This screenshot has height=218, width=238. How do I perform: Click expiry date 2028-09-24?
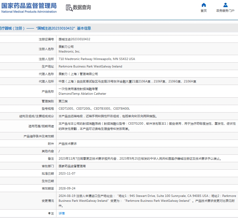(x=67, y=188)
